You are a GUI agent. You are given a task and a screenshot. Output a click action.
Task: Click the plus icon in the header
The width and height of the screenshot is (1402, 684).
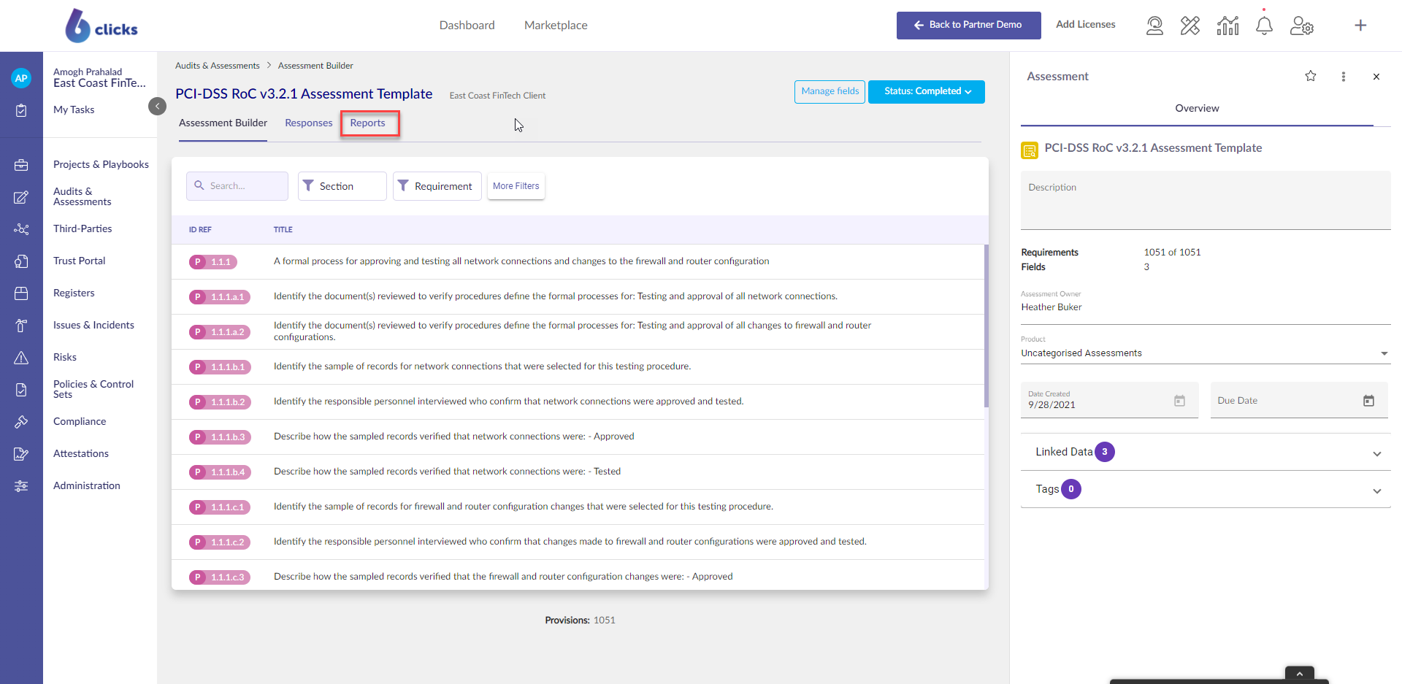pyautogui.click(x=1360, y=26)
